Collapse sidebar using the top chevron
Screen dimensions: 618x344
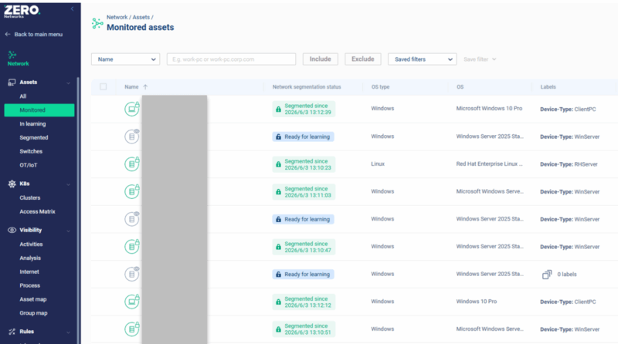pos(72,8)
